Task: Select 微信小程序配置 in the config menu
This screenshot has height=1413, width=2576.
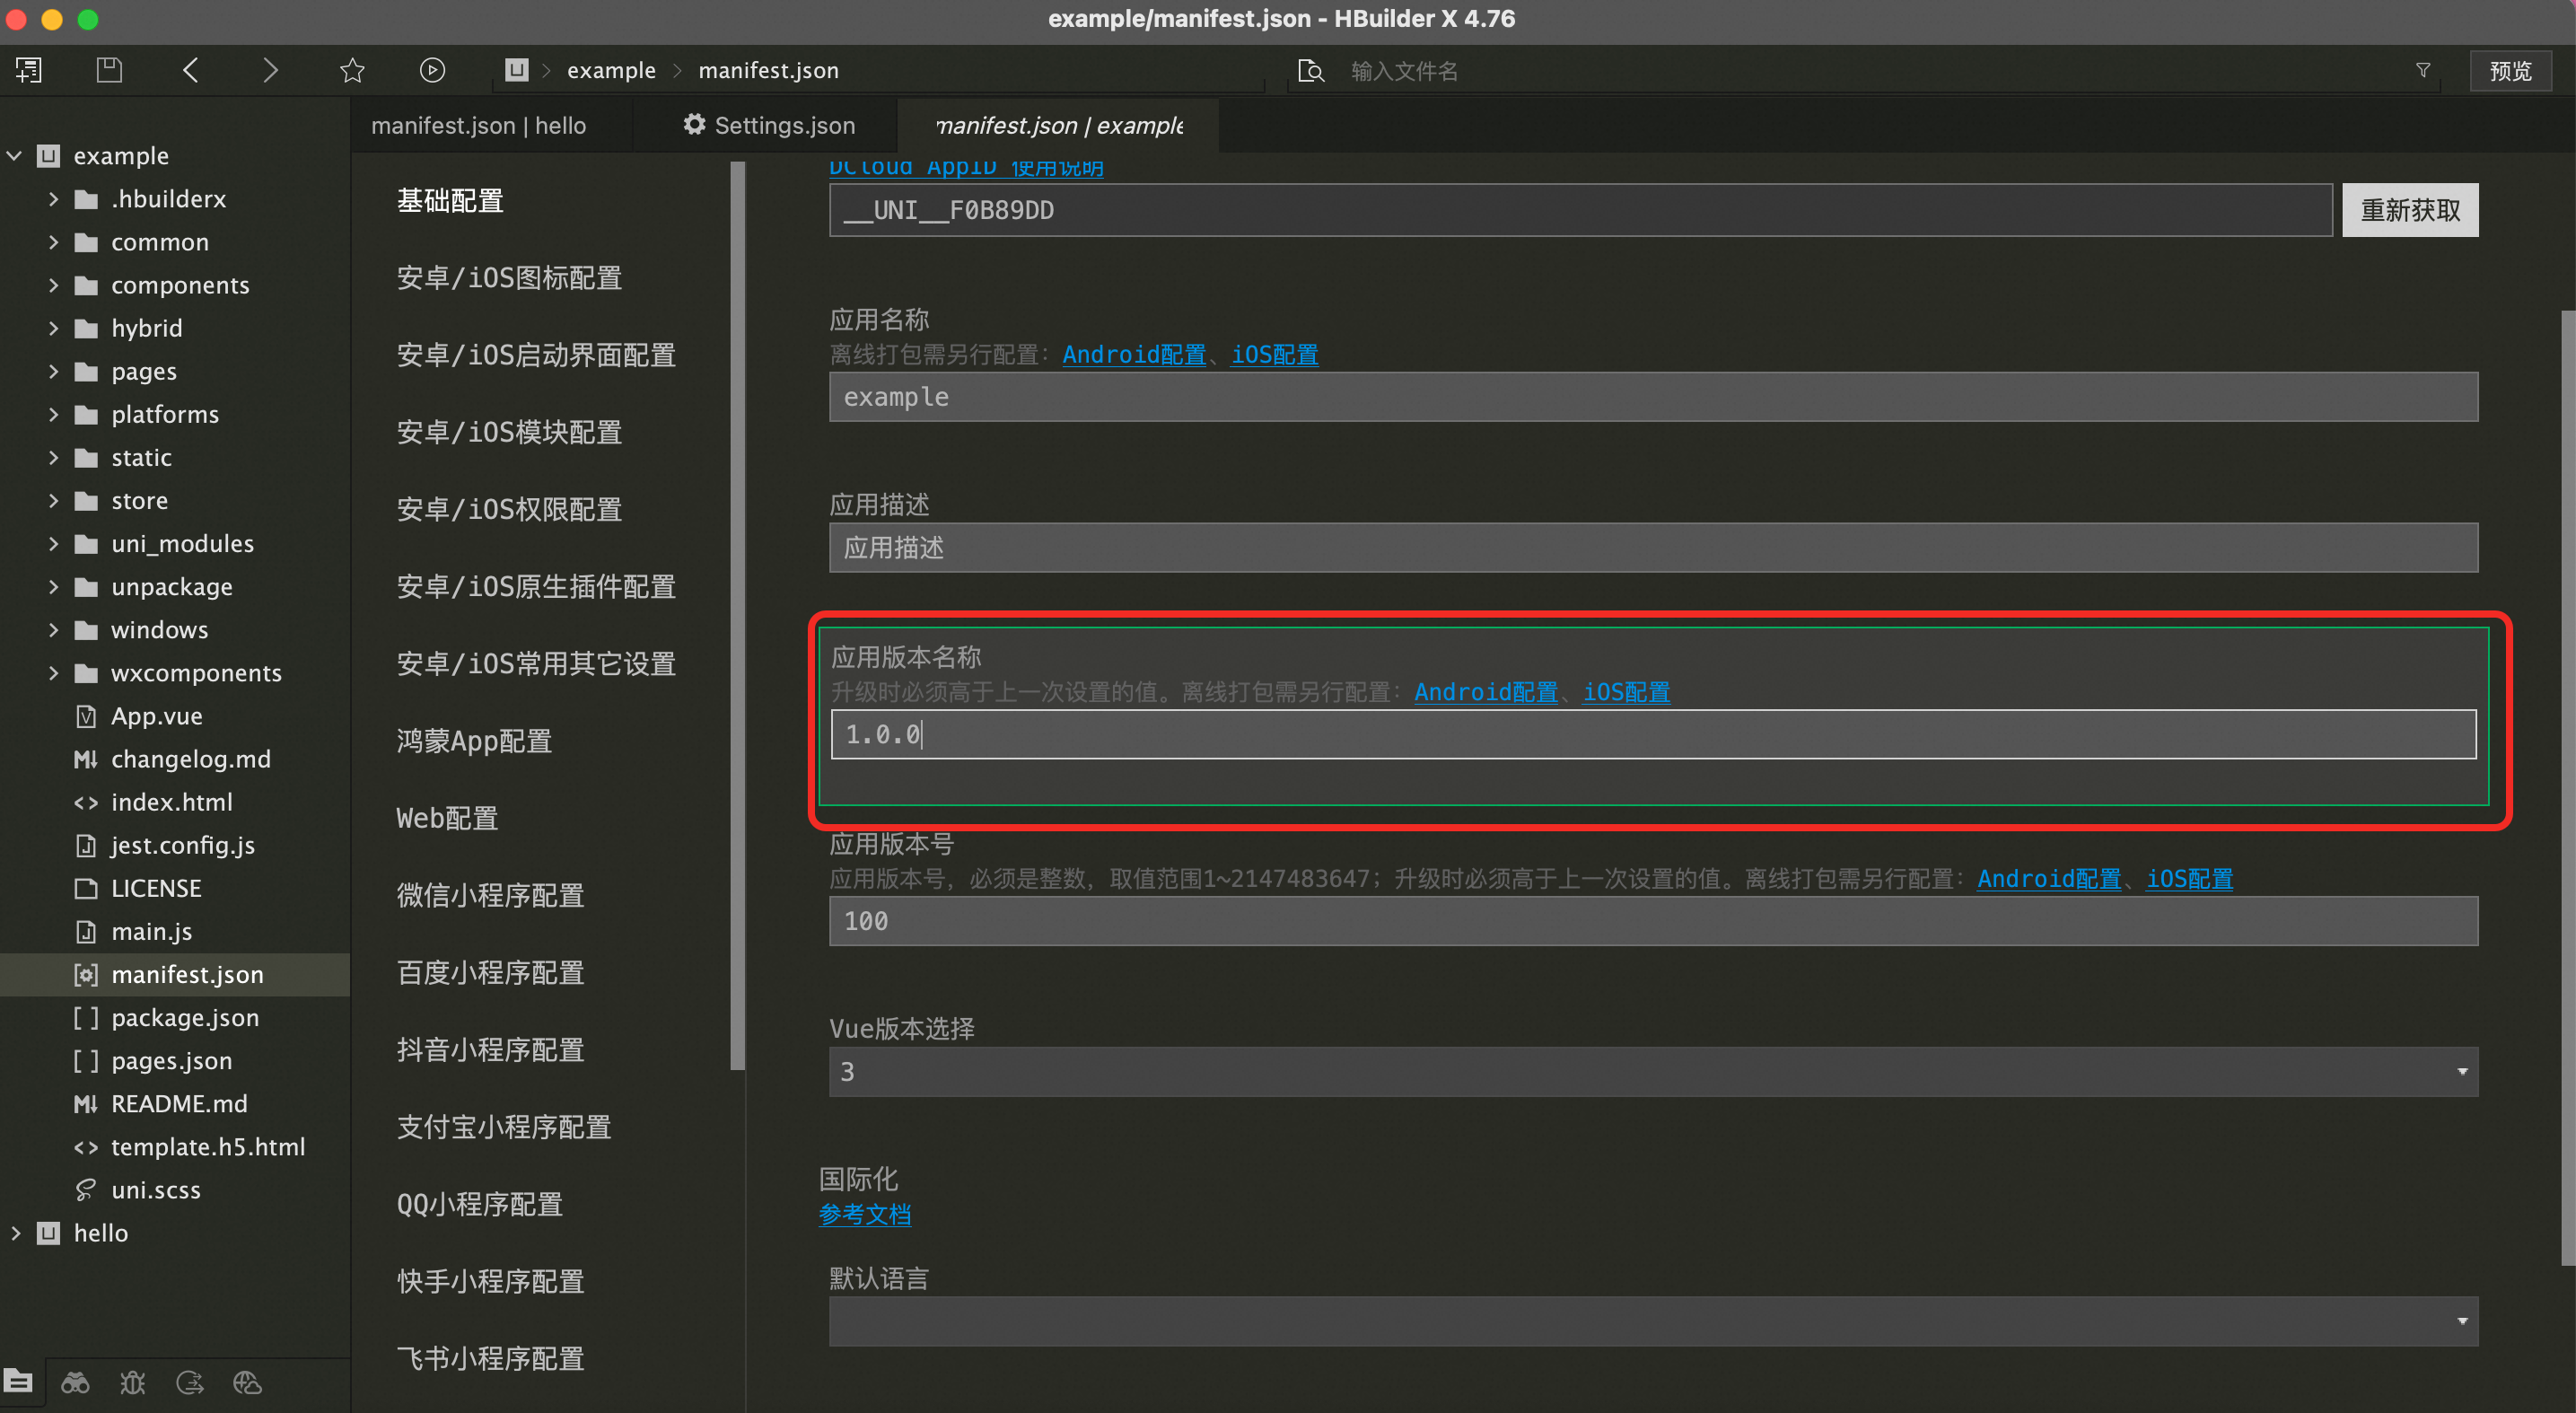Action: pos(490,895)
